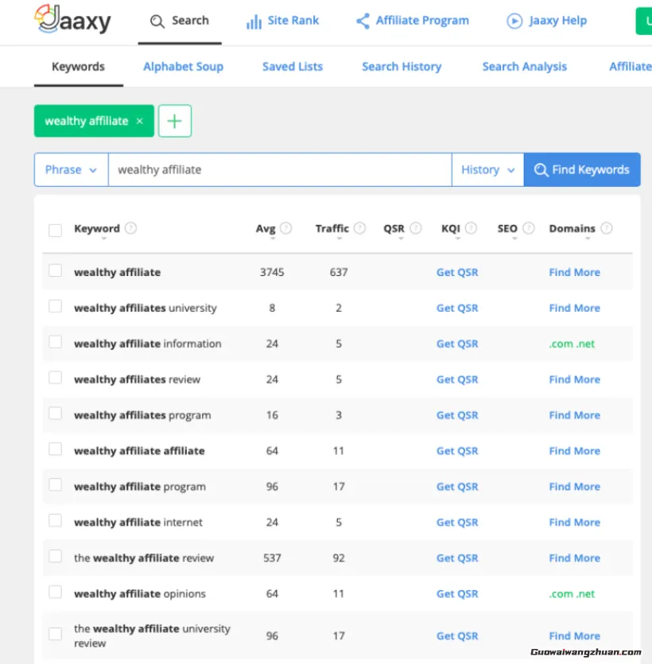Open help tooltip next to KQI column
Screen dimensions: 652x664
point(471,228)
